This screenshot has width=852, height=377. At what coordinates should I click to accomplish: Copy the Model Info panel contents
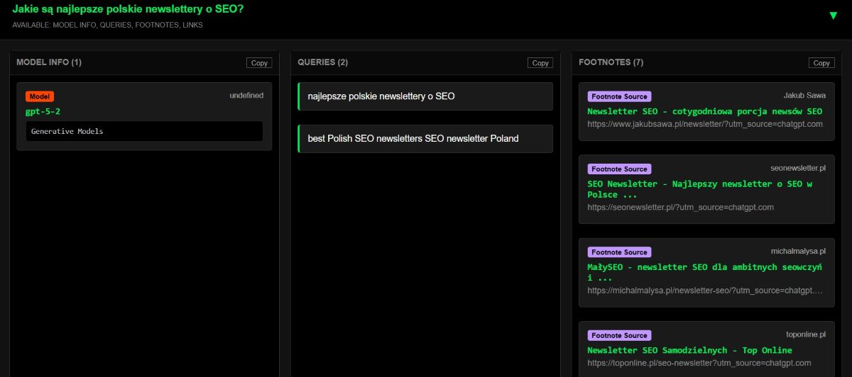pos(259,63)
